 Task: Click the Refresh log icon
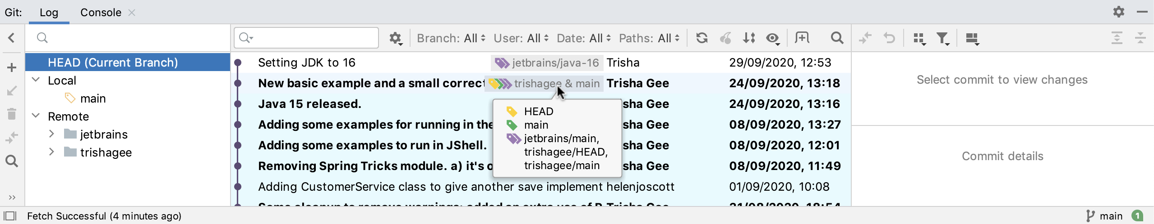[x=702, y=38]
